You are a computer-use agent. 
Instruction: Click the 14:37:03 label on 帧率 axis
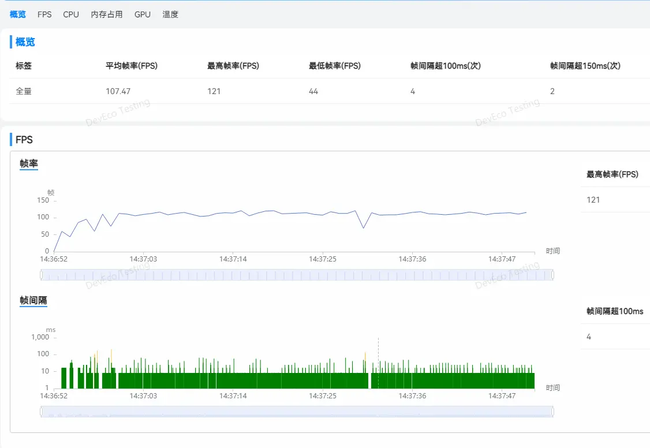click(x=143, y=259)
